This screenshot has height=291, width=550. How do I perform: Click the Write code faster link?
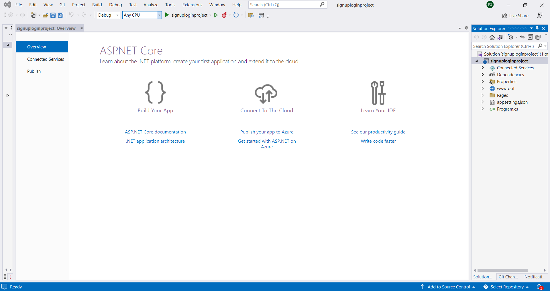point(378,141)
